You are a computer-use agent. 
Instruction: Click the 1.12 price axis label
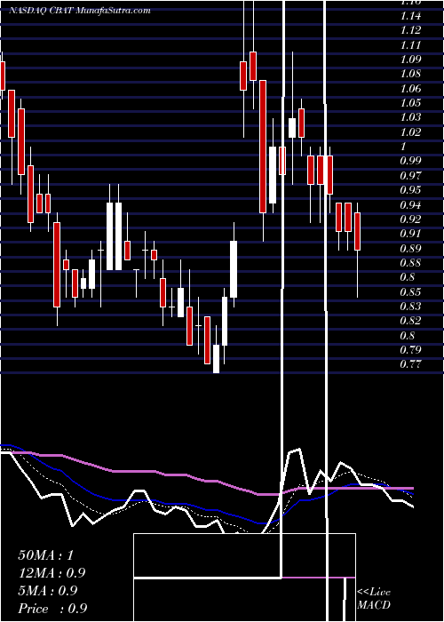coord(410,30)
